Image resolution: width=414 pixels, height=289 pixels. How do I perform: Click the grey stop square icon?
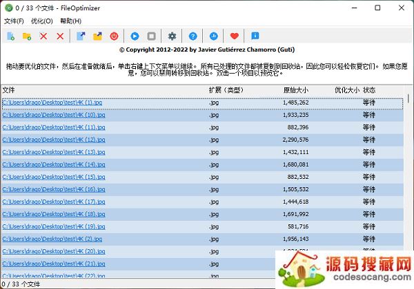click(151, 36)
